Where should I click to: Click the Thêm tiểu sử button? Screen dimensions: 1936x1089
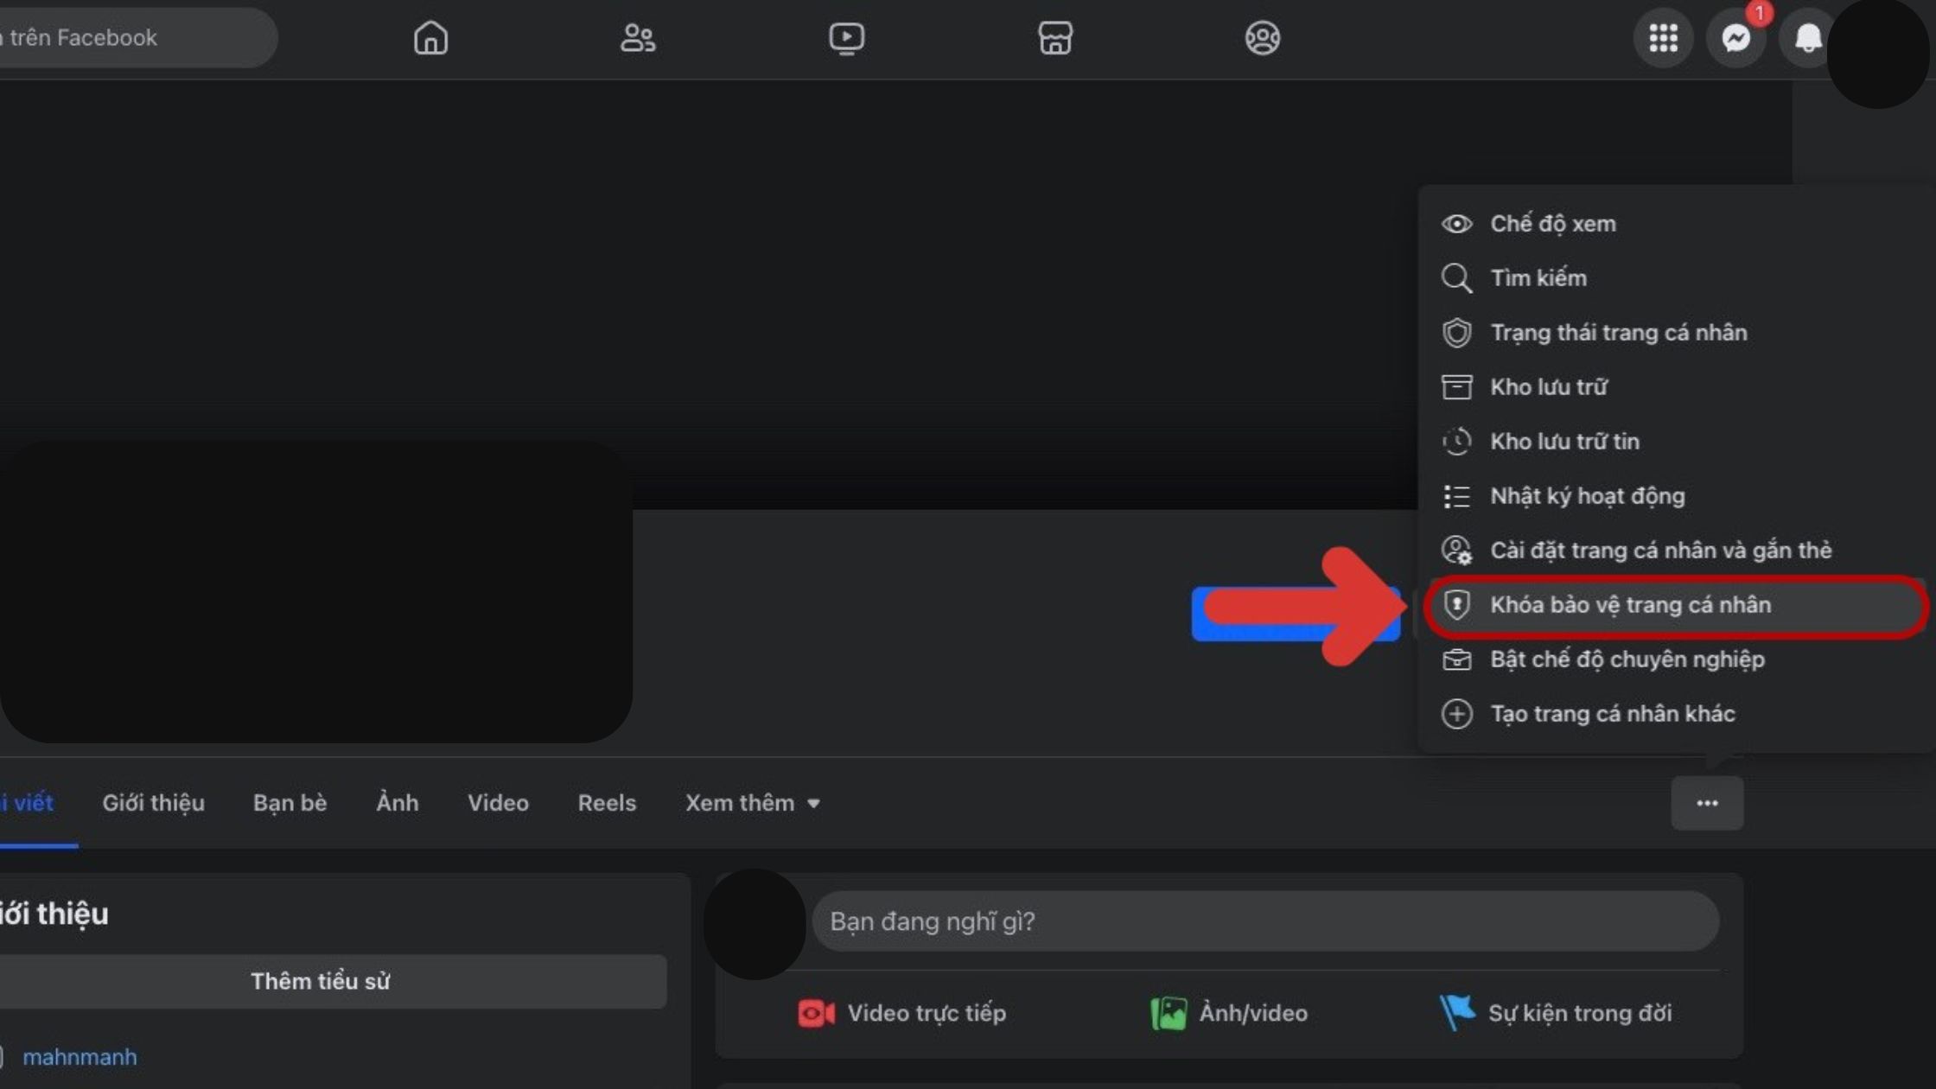[x=332, y=981]
